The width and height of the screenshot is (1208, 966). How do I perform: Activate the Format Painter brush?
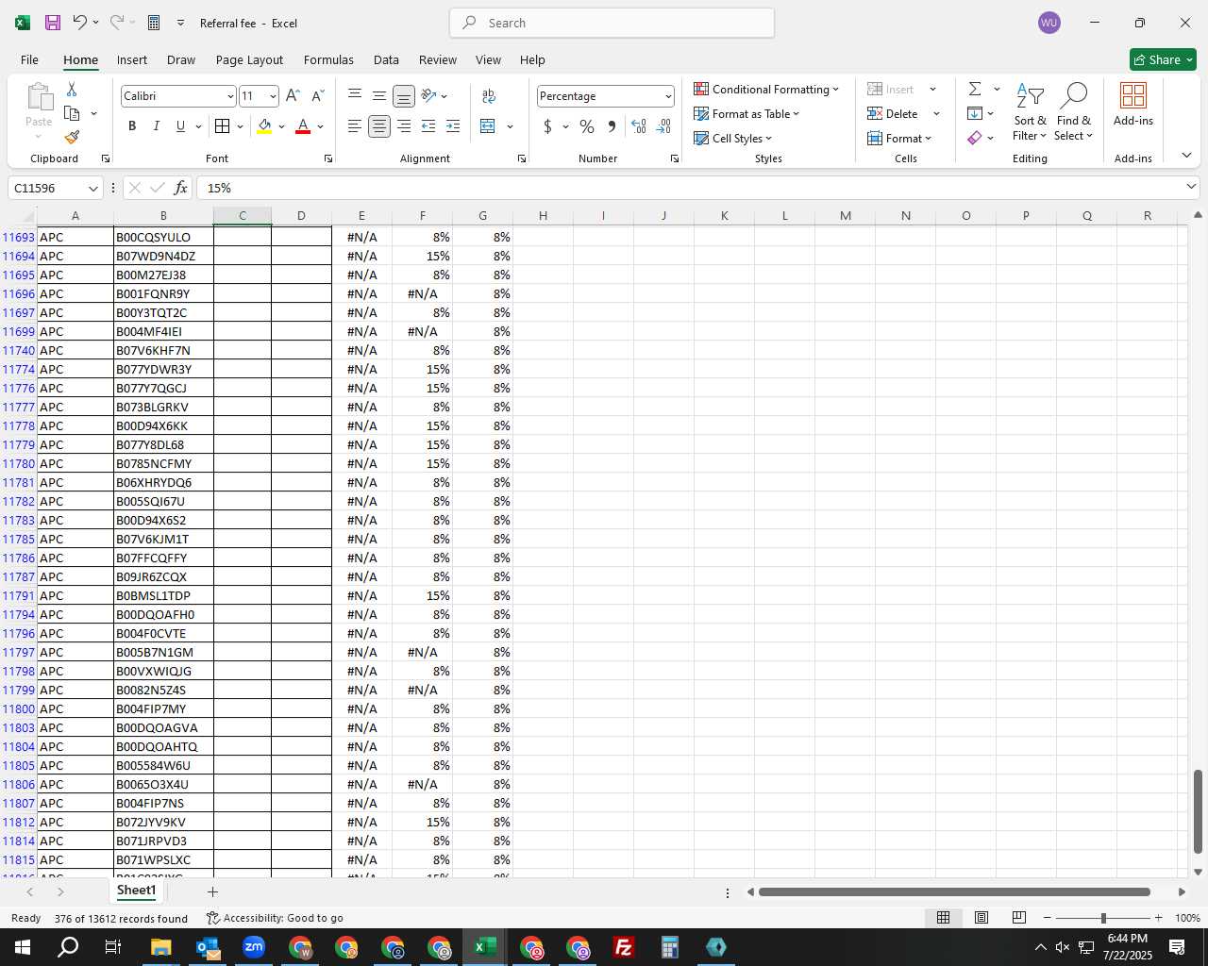click(72, 138)
